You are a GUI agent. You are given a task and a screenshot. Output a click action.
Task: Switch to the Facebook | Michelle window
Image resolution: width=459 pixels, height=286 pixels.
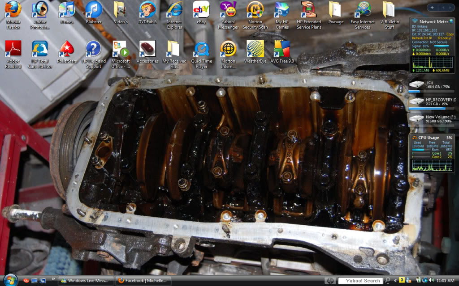click(143, 281)
